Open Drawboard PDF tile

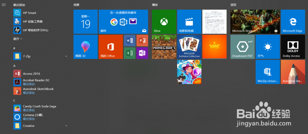pos(243,47)
